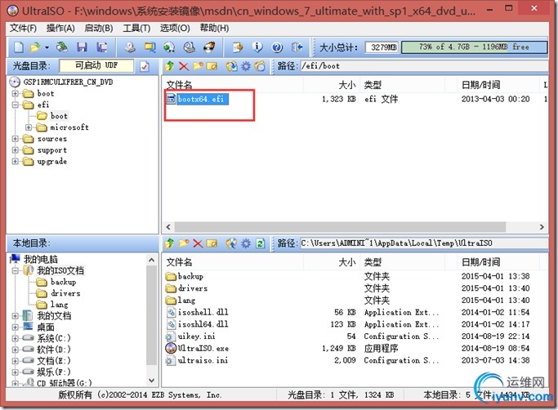
Task: Click red Delete icon in disc pane toolbar
Action: pos(184,66)
